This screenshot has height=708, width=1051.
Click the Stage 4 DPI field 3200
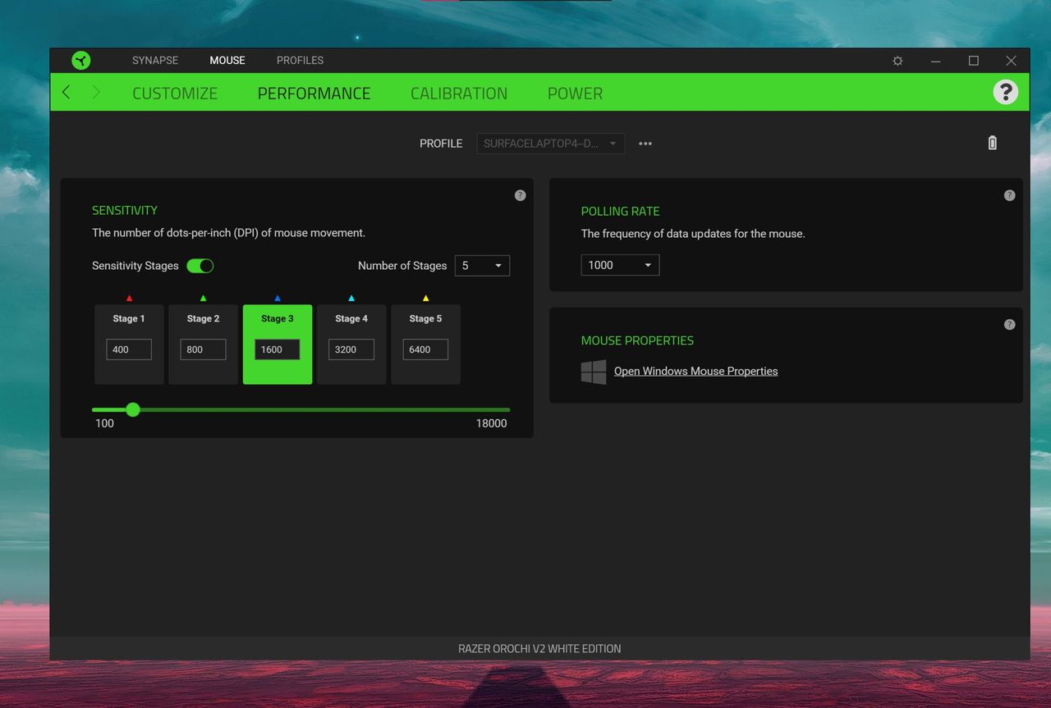[x=351, y=349]
